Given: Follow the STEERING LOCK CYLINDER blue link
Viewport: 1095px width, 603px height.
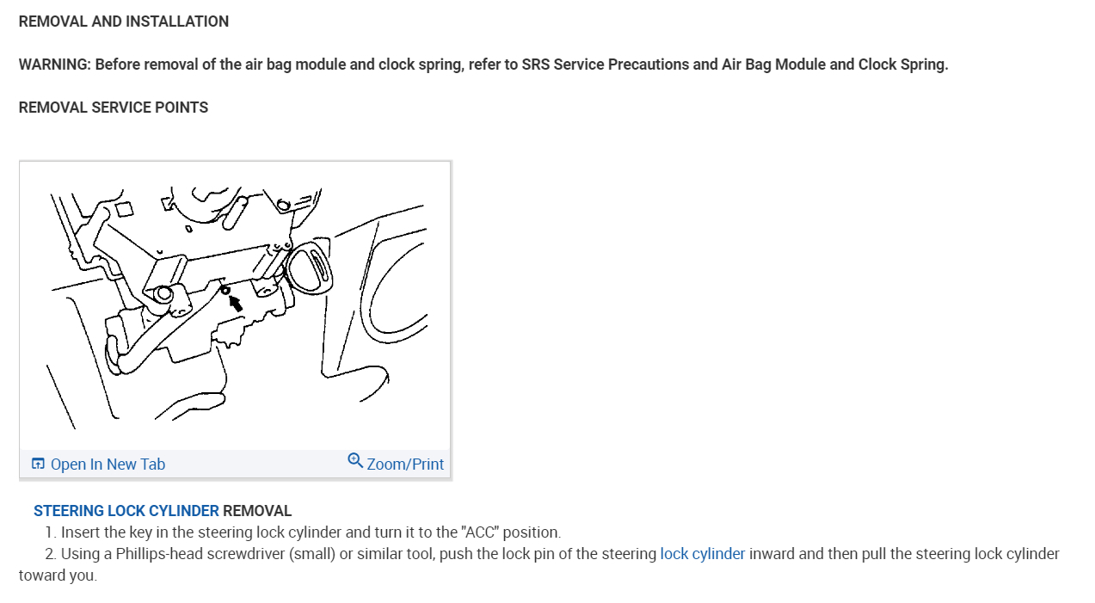Looking at the screenshot, I should tap(126, 511).
